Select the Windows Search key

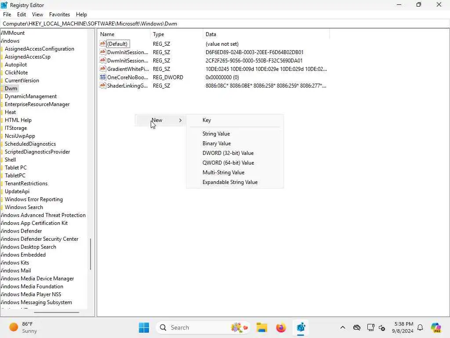click(x=24, y=207)
